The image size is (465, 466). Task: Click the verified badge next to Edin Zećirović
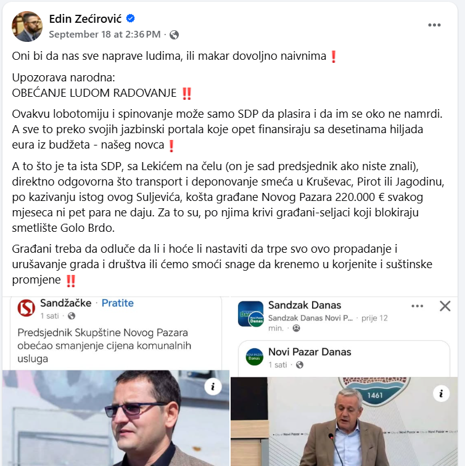pos(130,18)
